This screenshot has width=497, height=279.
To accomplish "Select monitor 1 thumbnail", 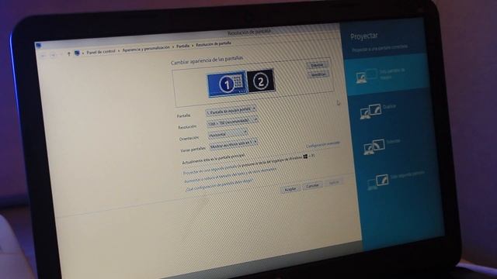I will coord(227,84).
